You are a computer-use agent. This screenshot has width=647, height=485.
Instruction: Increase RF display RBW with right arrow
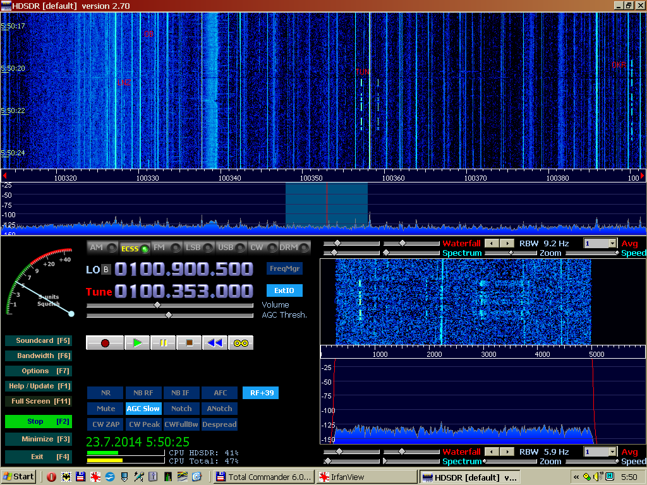(x=507, y=243)
